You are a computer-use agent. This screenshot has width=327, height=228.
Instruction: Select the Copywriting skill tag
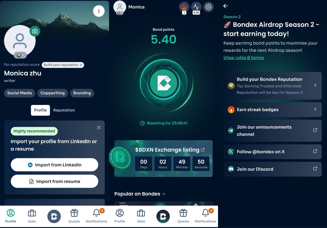click(x=53, y=93)
